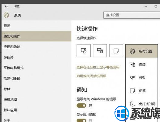Screen dimensions: 160x122
Task: Click the 通知 section heading
Action: coord(82,90)
